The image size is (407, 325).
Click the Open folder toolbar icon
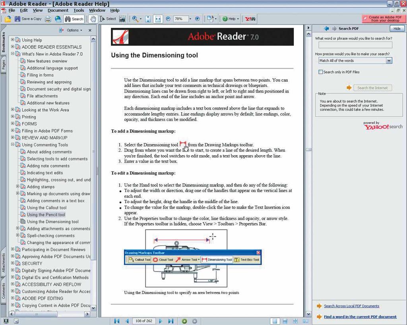coord(8,19)
